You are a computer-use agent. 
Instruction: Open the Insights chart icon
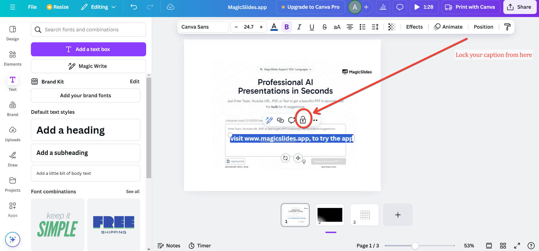pos(383,7)
